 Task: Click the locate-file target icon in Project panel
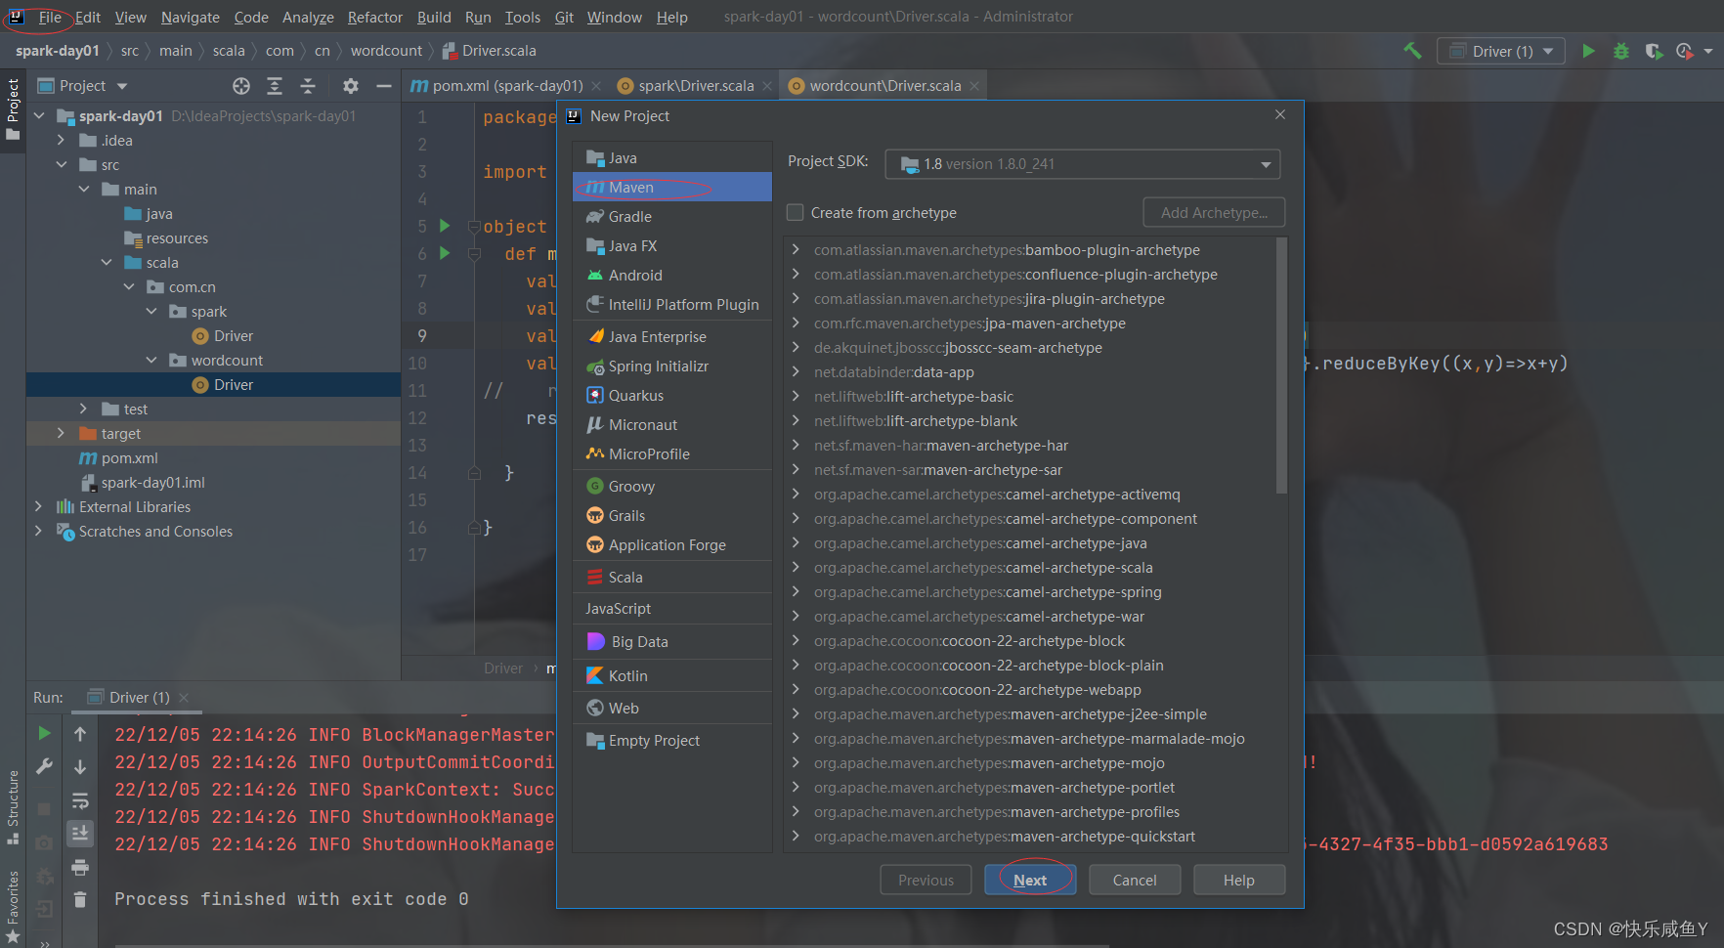pyautogui.click(x=241, y=86)
